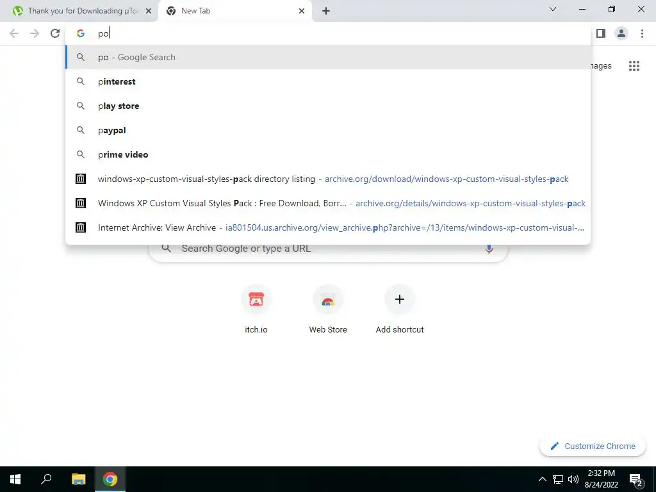The height and width of the screenshot is (492, 656).
Task: Open Chrome's three-dot menu
Action: (x=642, y=33)
